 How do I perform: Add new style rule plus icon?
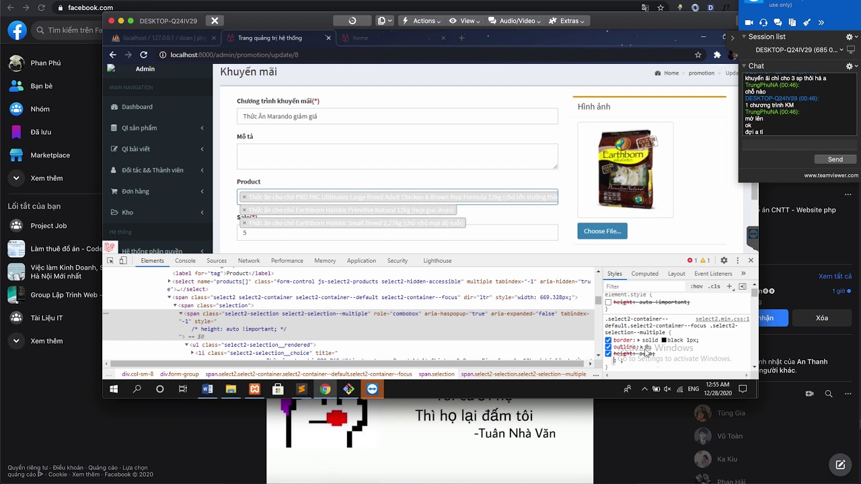731,286
